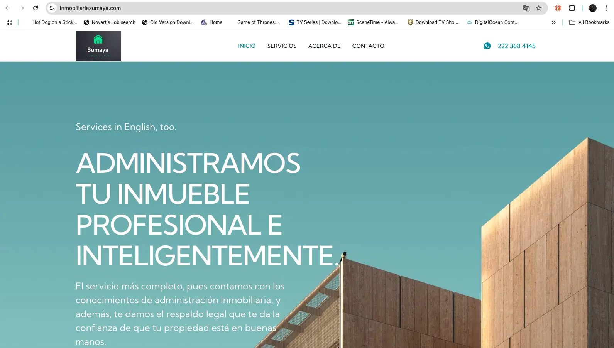
Task: Click the site information icon in address bar
Action: [x=52, y=8]
